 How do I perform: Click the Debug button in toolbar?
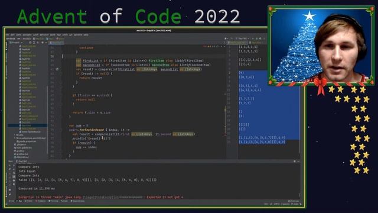256,38
